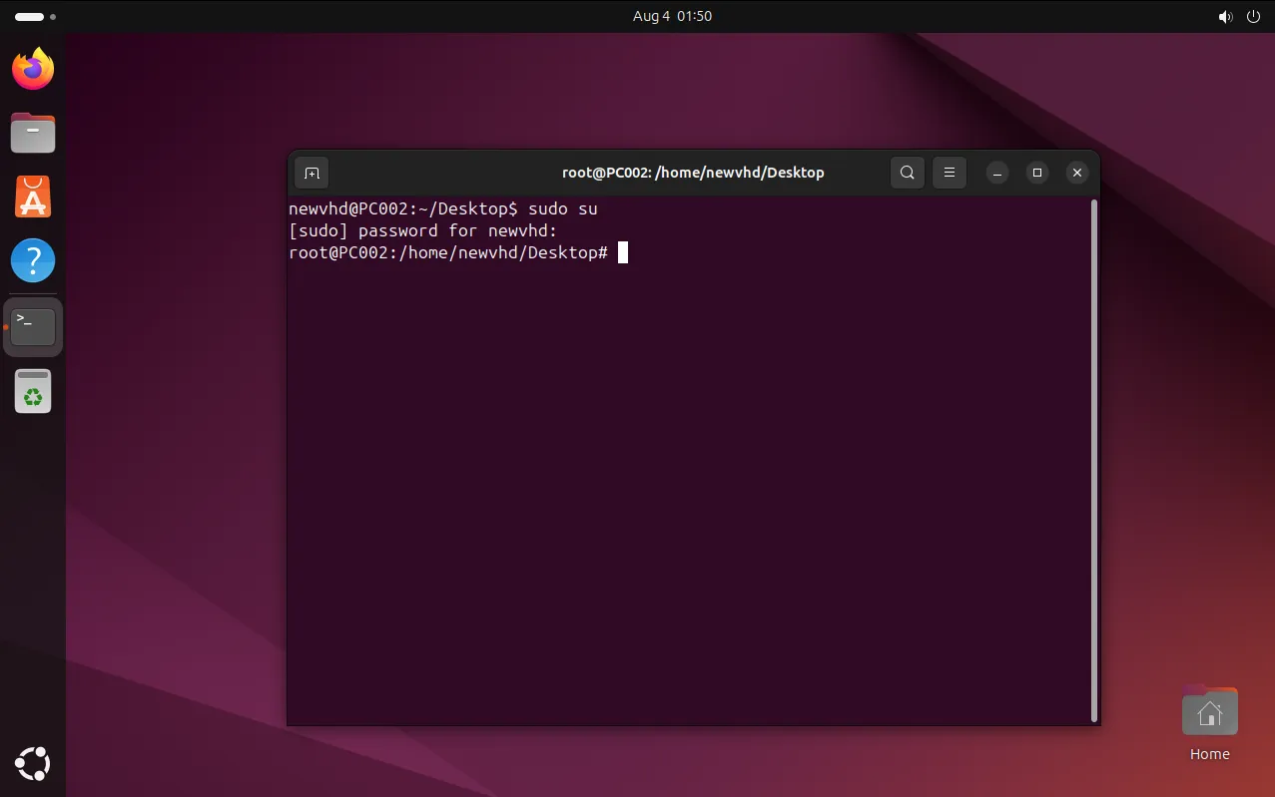Click the terminal vertical scrollbar
This screenshot has height=797, width=1275.
(1094, 459)
